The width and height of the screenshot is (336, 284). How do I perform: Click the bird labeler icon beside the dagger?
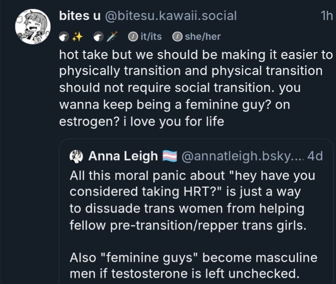click(x=99, y=36)
